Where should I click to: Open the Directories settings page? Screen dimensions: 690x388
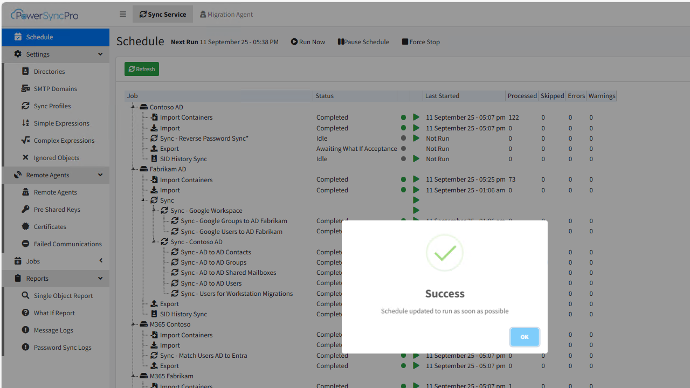(57, 72)
